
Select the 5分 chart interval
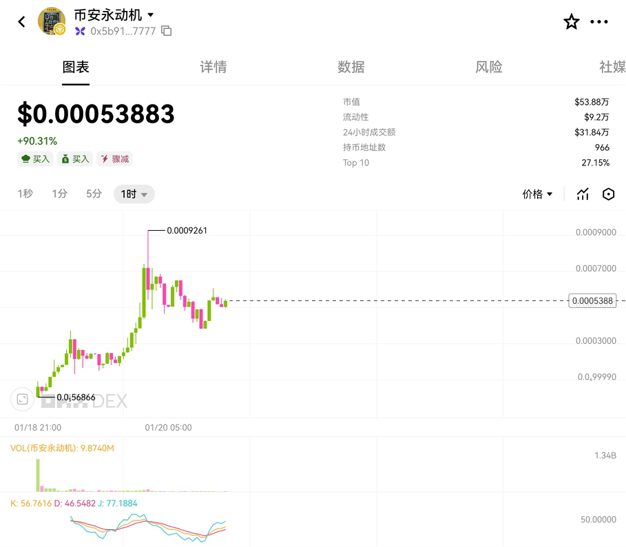click(94, 194)
